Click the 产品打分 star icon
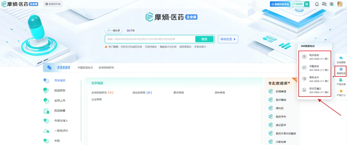Screen dimensions: 347x145 (341, 91)
